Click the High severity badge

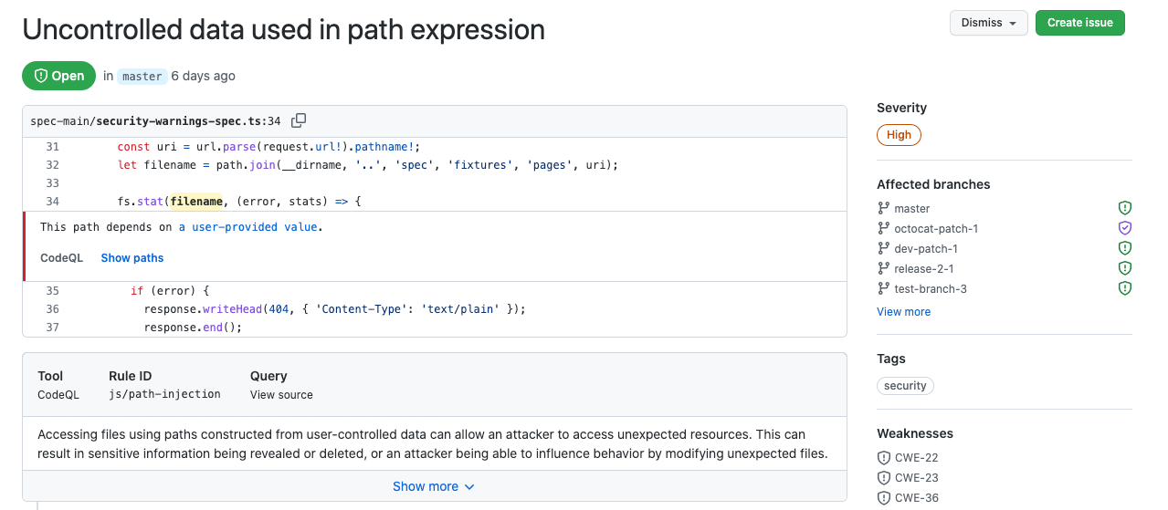point(899,135)
